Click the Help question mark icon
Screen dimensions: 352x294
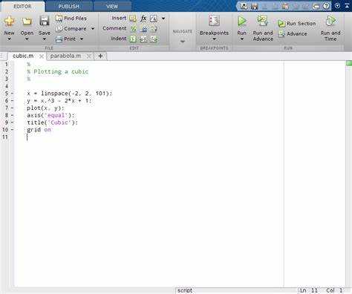326,6
